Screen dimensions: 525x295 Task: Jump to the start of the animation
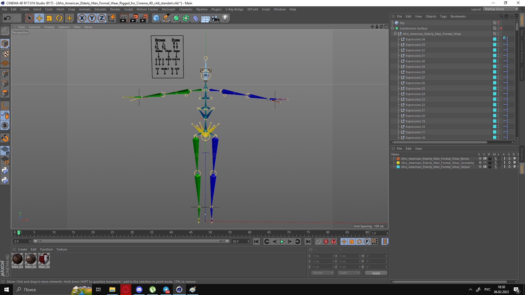click(x=256, y=241)
